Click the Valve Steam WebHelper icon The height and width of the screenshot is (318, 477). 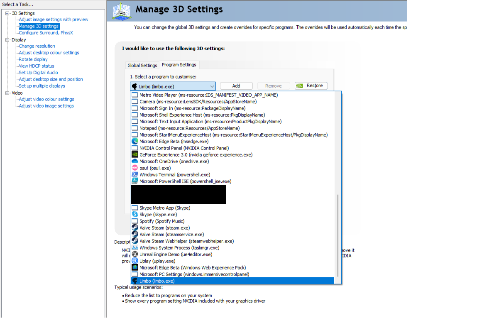point(135,241)
